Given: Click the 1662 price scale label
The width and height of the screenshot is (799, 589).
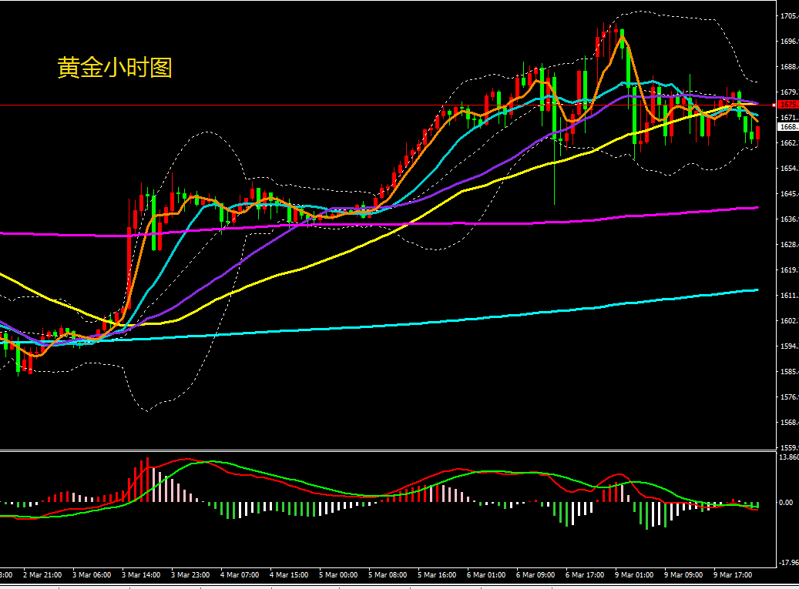Looking at the screenshot, I should (789, 143).
